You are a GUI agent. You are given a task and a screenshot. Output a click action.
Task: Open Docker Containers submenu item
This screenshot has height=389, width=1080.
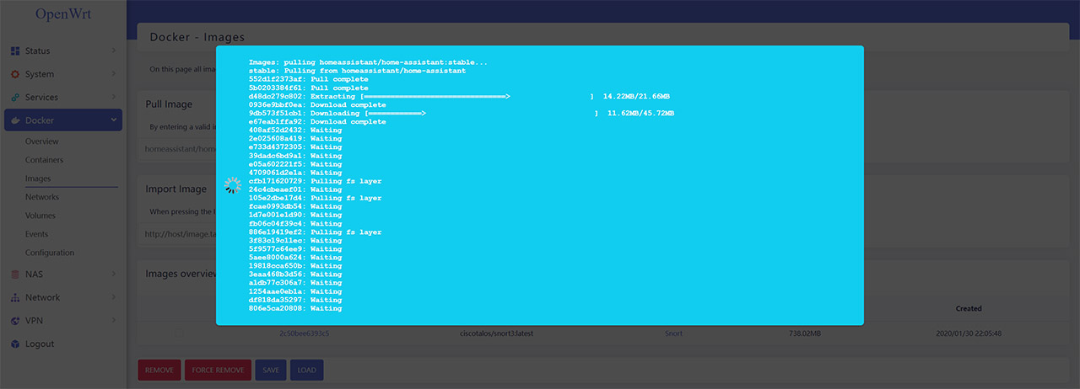(x=44, y=160)
